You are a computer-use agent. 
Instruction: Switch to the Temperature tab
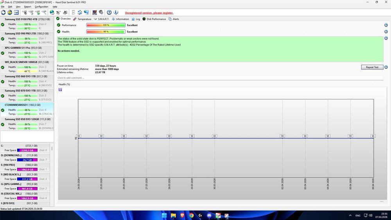tap(82, 19)
